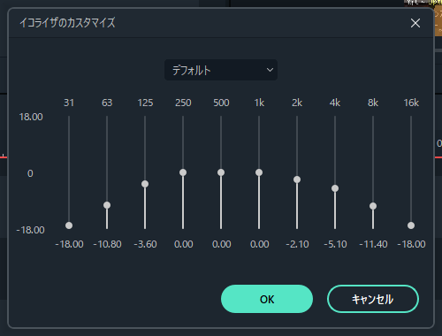Click the 63 Hz slider handle
Viewport: 442px width, 336px height.
[x=107, y=205]
